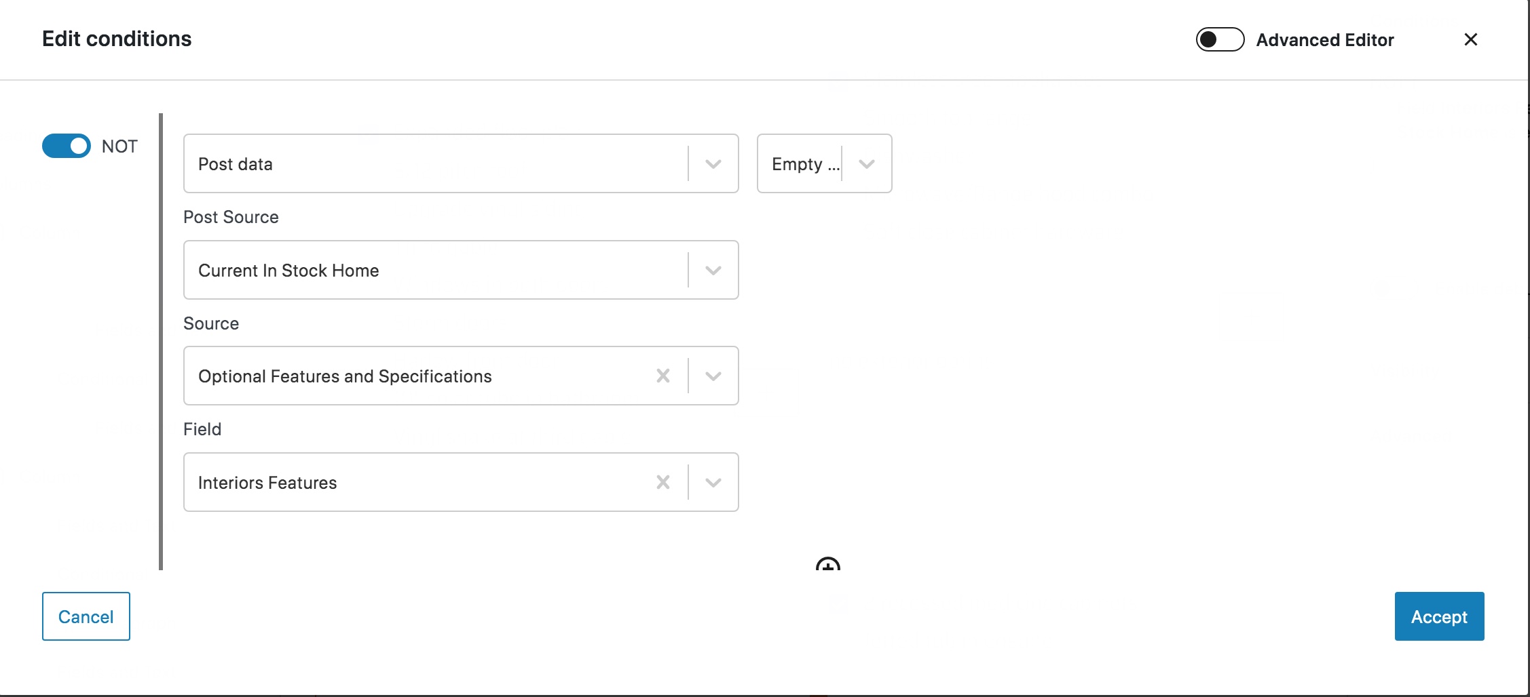Viewport: 1530px width, 697px height.
Task: Open the Optional Features and Specifications dropdown
Action: [x=461, y=376]
